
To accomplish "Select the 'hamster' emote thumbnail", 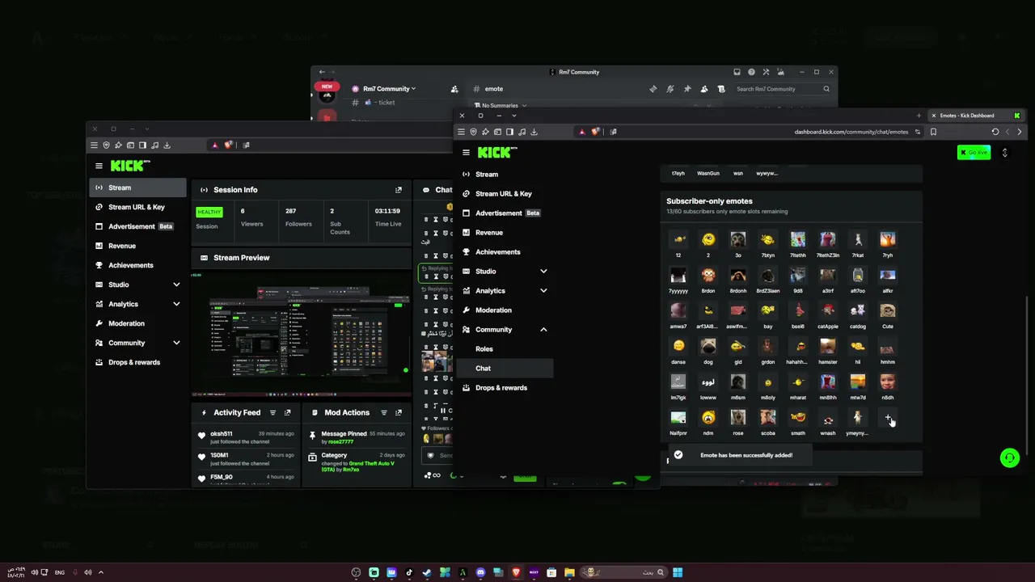I will point(828,346).
